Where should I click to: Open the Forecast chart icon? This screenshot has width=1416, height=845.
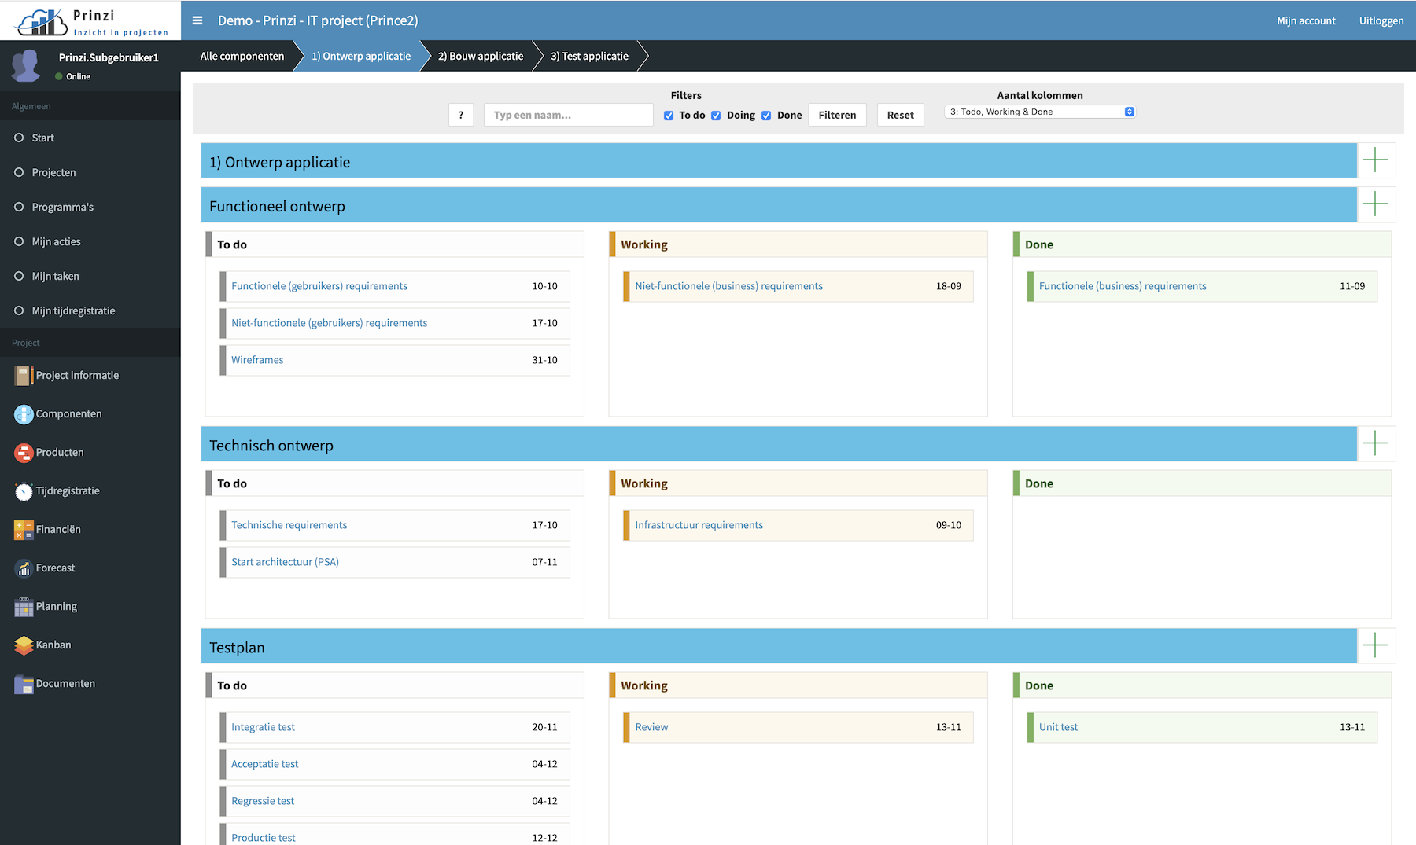pos(24,568)
